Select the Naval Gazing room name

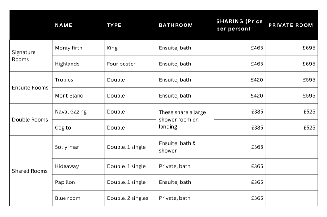pyautogui.click(x=71, y=112)
